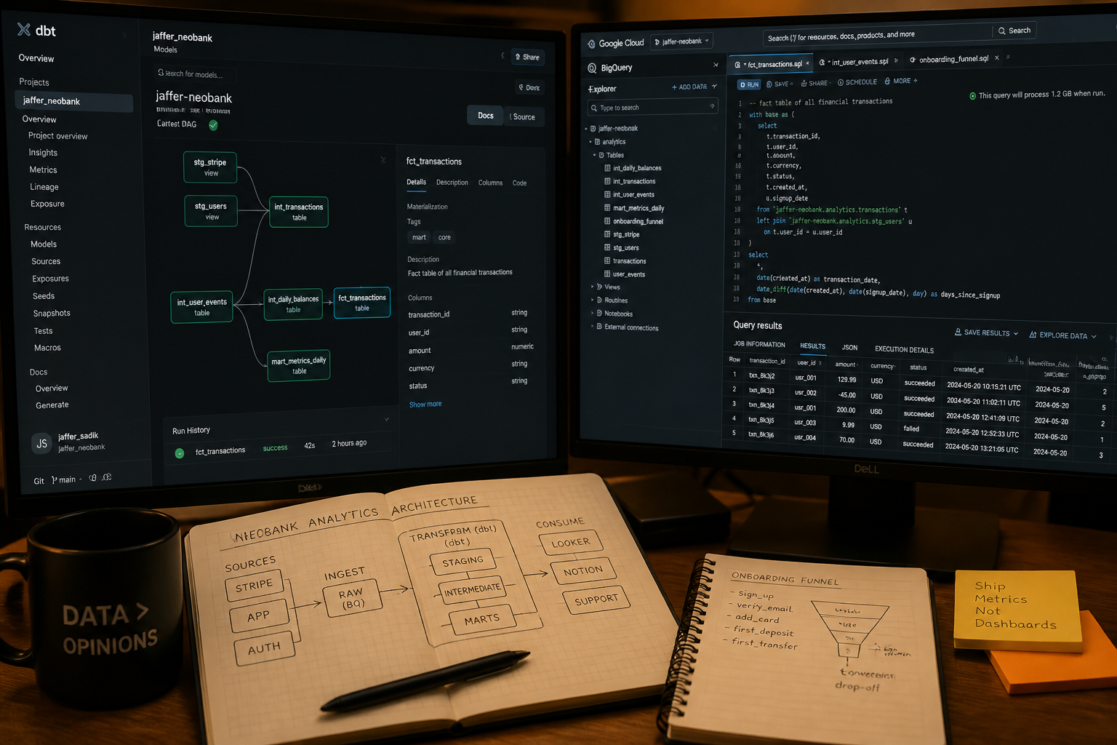Click the dbt logo in the sidebar
The height and width of the screenshot is (745, 1117).
24,29
